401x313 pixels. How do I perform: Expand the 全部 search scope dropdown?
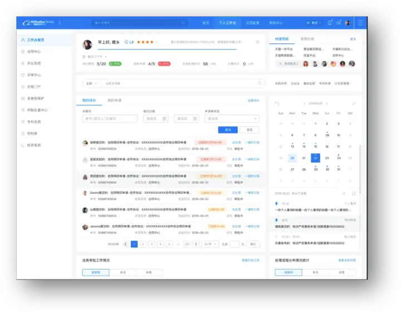pos(91,84)
